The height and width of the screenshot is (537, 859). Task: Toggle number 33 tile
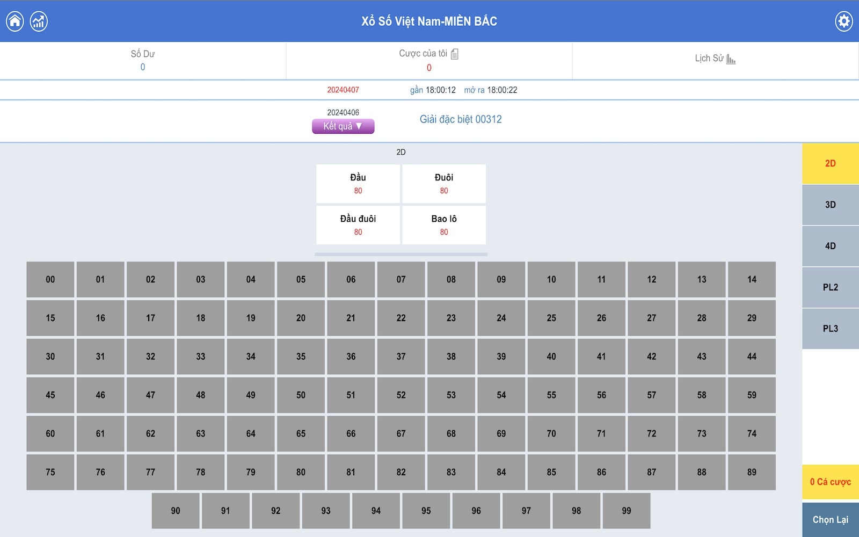coord(201,357)
